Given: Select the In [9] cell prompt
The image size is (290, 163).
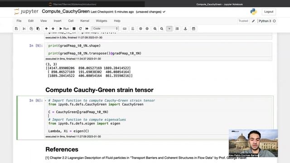Looking at the screenshot, I should (x=36, y=46).
